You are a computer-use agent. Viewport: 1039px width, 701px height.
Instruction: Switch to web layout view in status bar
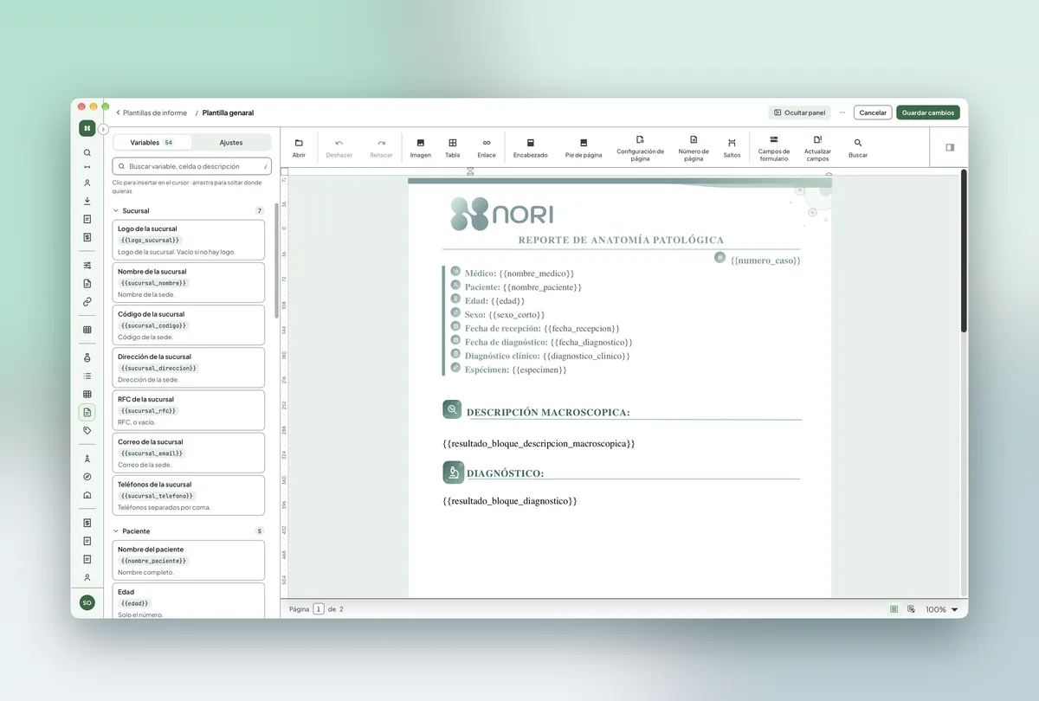click(911, 609)
